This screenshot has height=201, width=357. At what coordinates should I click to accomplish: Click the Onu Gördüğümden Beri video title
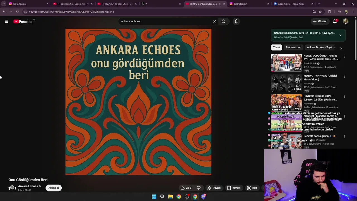[28, 180]
